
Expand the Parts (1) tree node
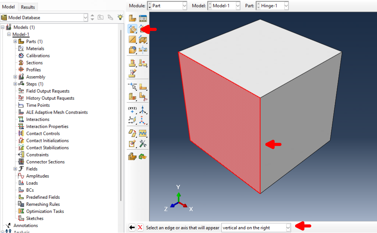tap(15, 41)
